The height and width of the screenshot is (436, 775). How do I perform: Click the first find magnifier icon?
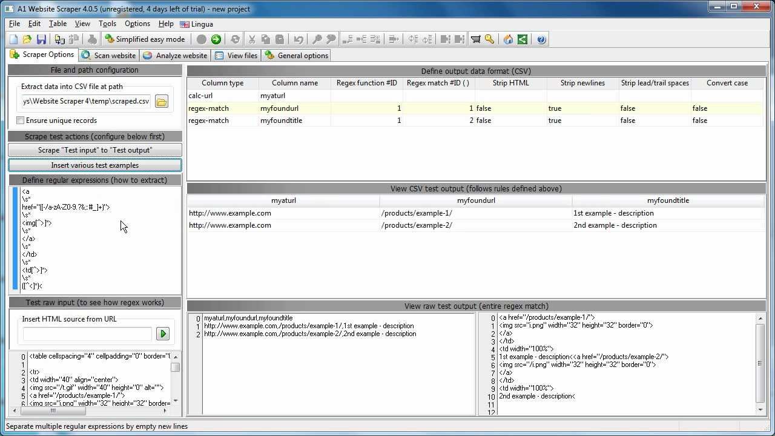pos(317,39)
